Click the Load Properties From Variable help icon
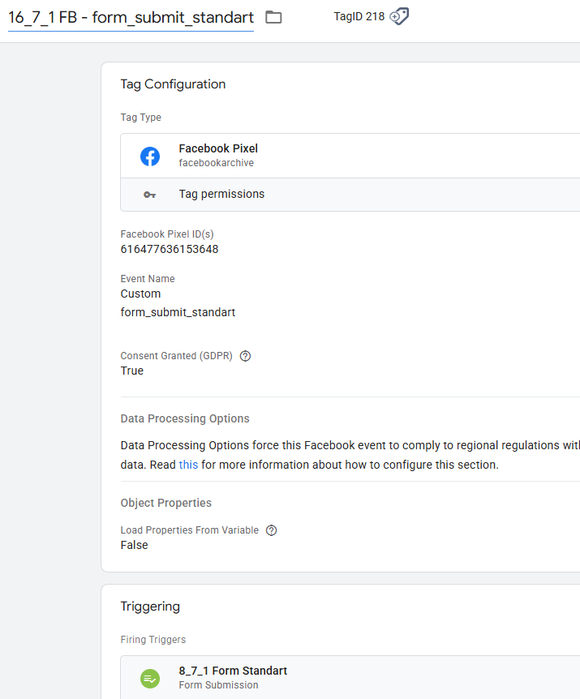This screenshot has width=580, height=699. [272, 530]
